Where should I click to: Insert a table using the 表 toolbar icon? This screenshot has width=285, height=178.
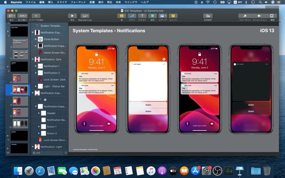pos(122,16)
